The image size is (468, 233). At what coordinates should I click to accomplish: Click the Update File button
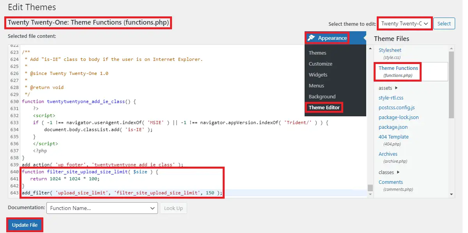pos(25,225)
